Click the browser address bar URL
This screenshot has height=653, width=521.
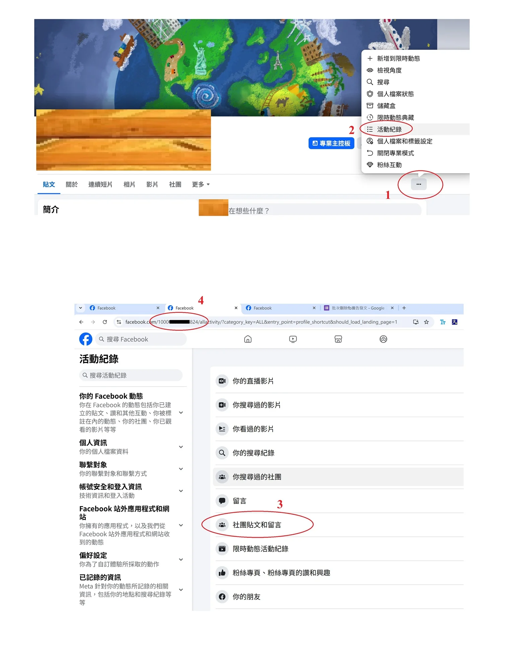pyautogui.click(x=261, y=322)
